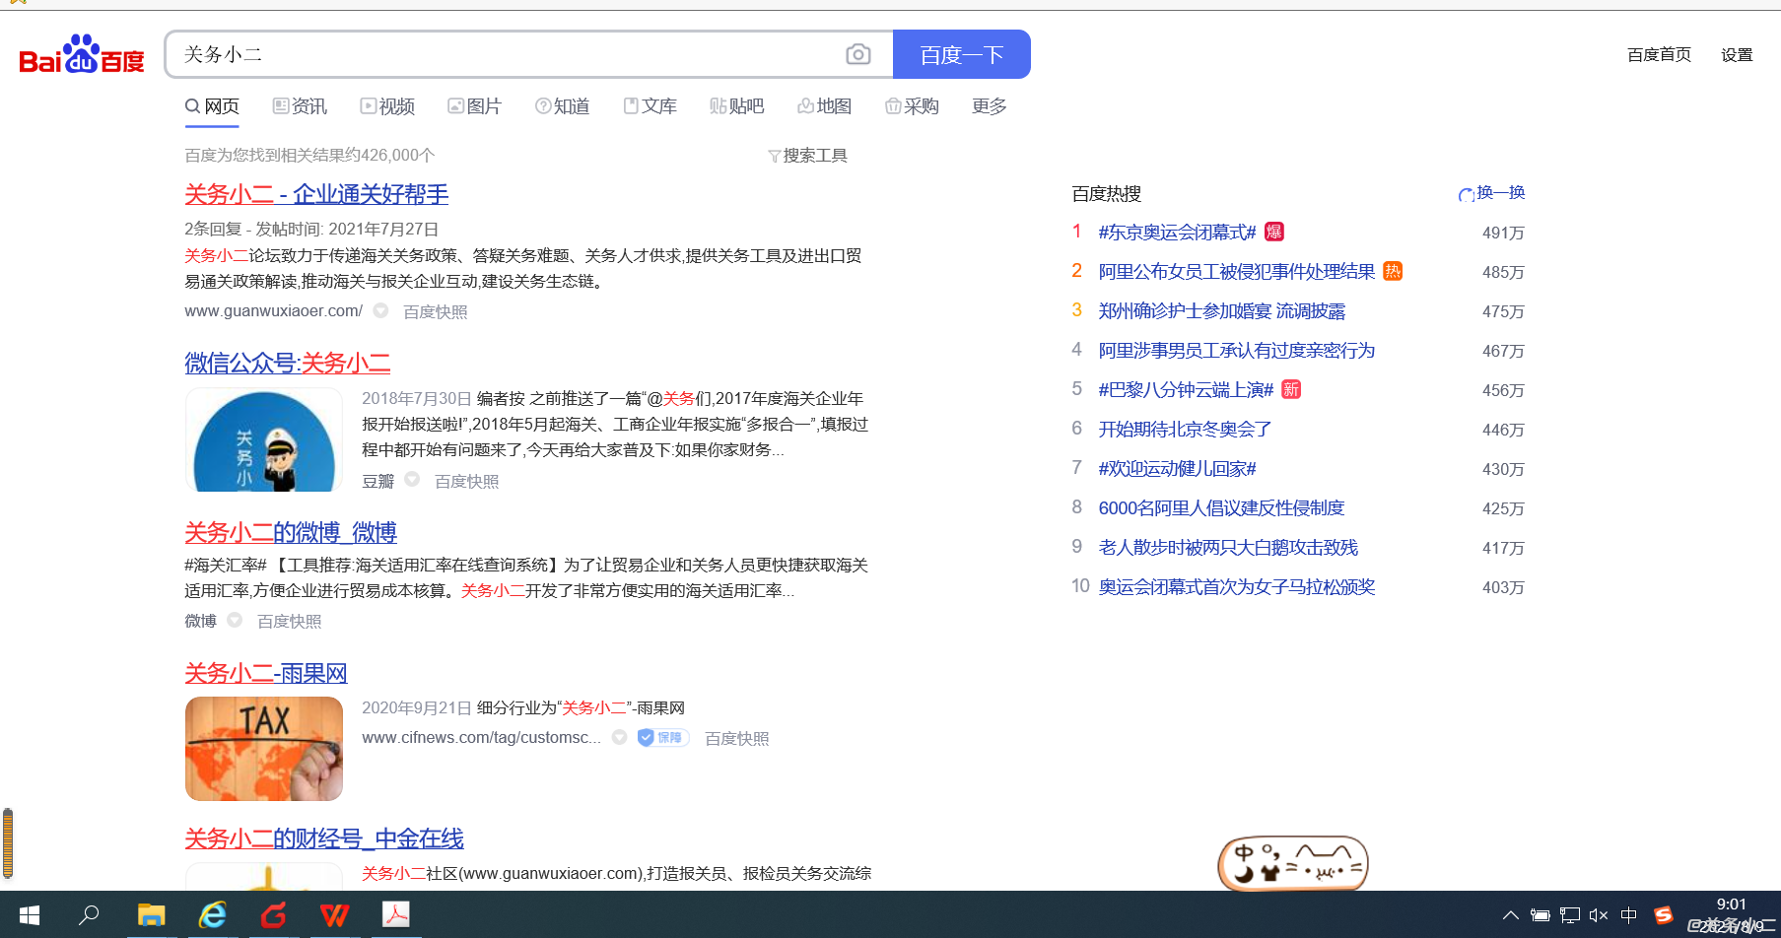Open hot search #欢迎运动健儿回家#
This screenshot has height=938, width=1781.
[x=1177, y=469]
